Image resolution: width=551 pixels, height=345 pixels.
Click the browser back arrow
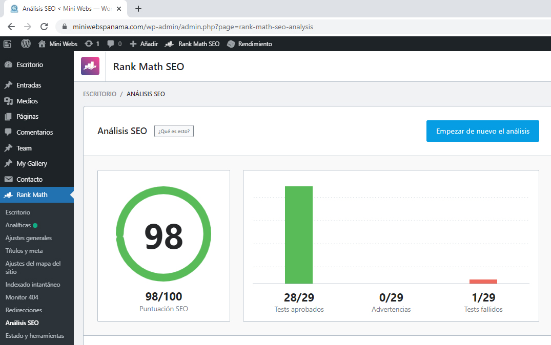pyautogui.click(x=11, y=27)
